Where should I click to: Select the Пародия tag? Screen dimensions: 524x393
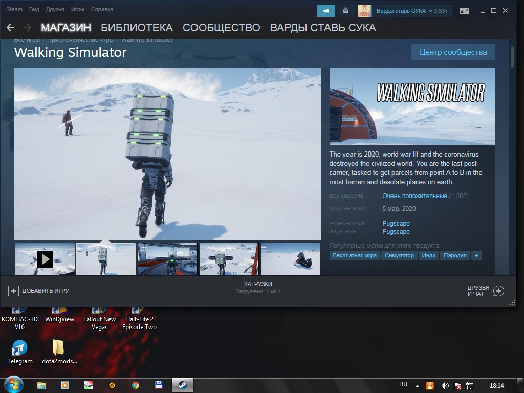pos(455,256)
